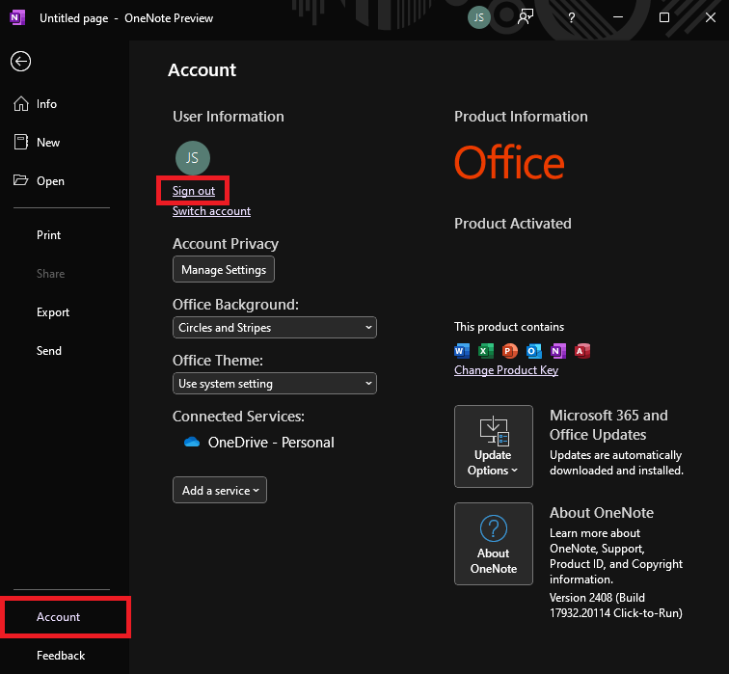The height and width of the screenshot is (674, 729).
Task: Open the Print menu item
Action: point(48,235)
